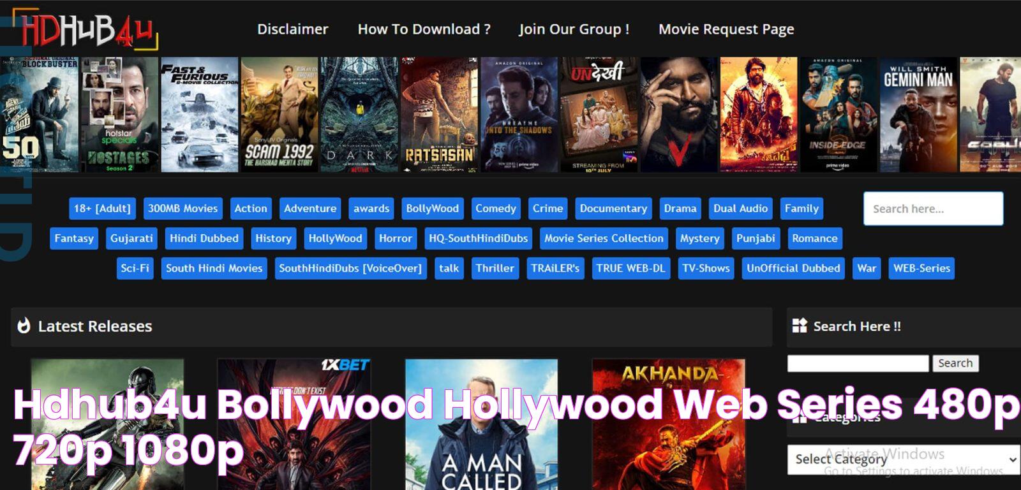Open the Fast & Furious collection poster
The height and width of the screenshot is (490, 1021).
pos(199,115)
